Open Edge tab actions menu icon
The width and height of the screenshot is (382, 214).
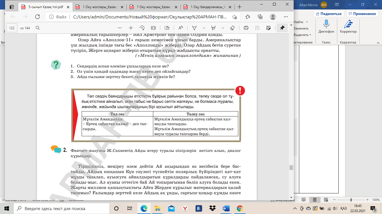tap(11, 7)
